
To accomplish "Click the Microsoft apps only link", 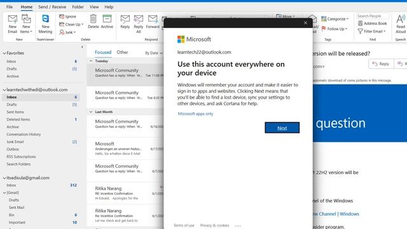I will [195, 114].
